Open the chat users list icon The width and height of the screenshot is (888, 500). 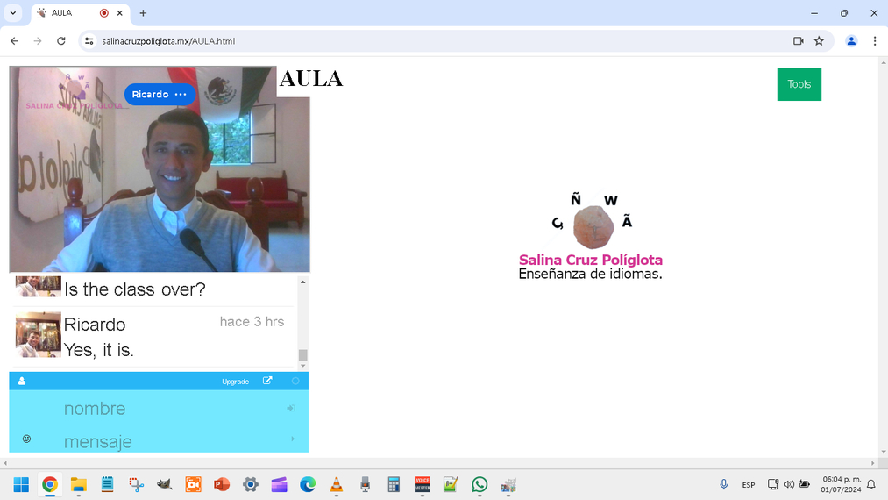(22, 382)
